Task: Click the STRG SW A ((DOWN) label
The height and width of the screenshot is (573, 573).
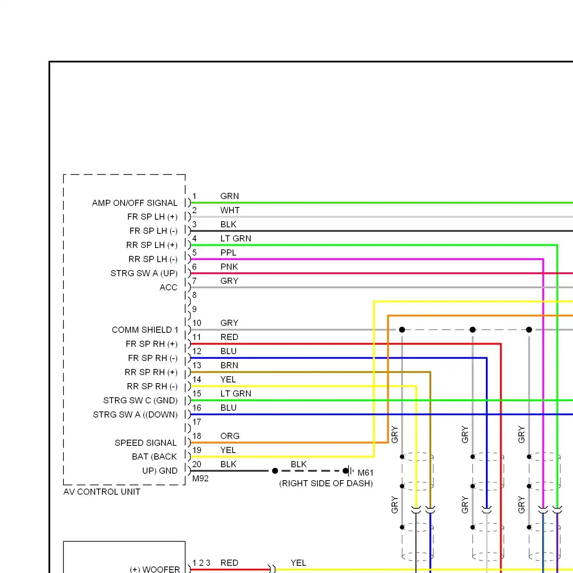Action: point(135,415)
